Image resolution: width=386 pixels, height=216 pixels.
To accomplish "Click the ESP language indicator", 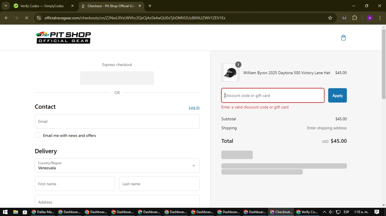I will click(346, 212).
